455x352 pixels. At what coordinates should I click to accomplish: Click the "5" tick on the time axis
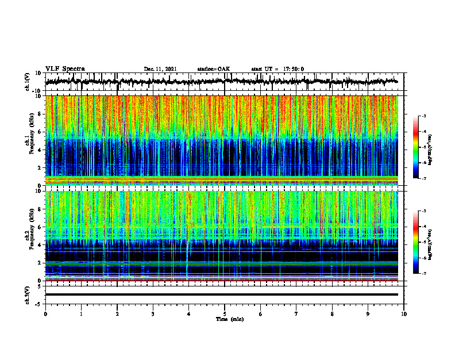coord(225,314)
